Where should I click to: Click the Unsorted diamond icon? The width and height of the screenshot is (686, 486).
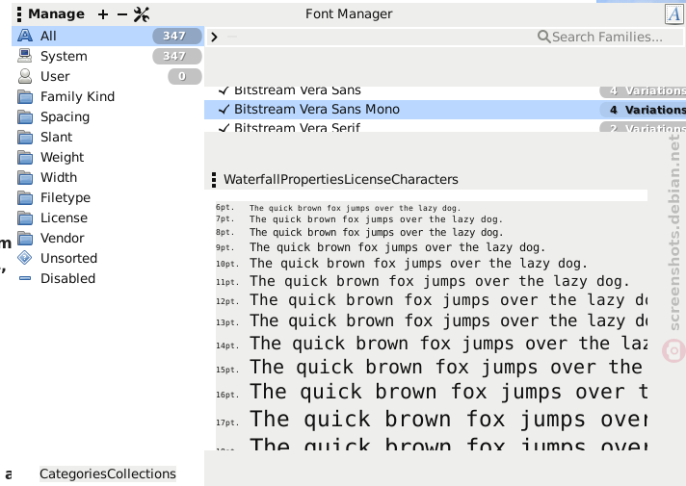pos(25,258)
